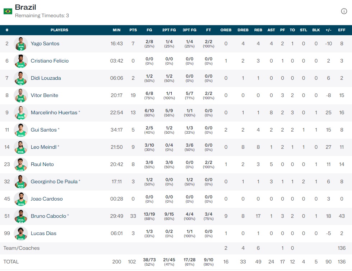
Task: Click the PLAYERS column header
Action: pyautogui.click(x=59, y=30)
